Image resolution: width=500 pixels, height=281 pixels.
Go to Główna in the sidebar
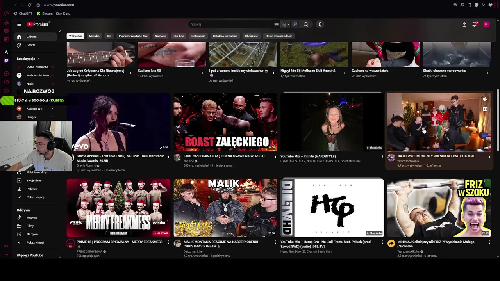coord(36,37)
